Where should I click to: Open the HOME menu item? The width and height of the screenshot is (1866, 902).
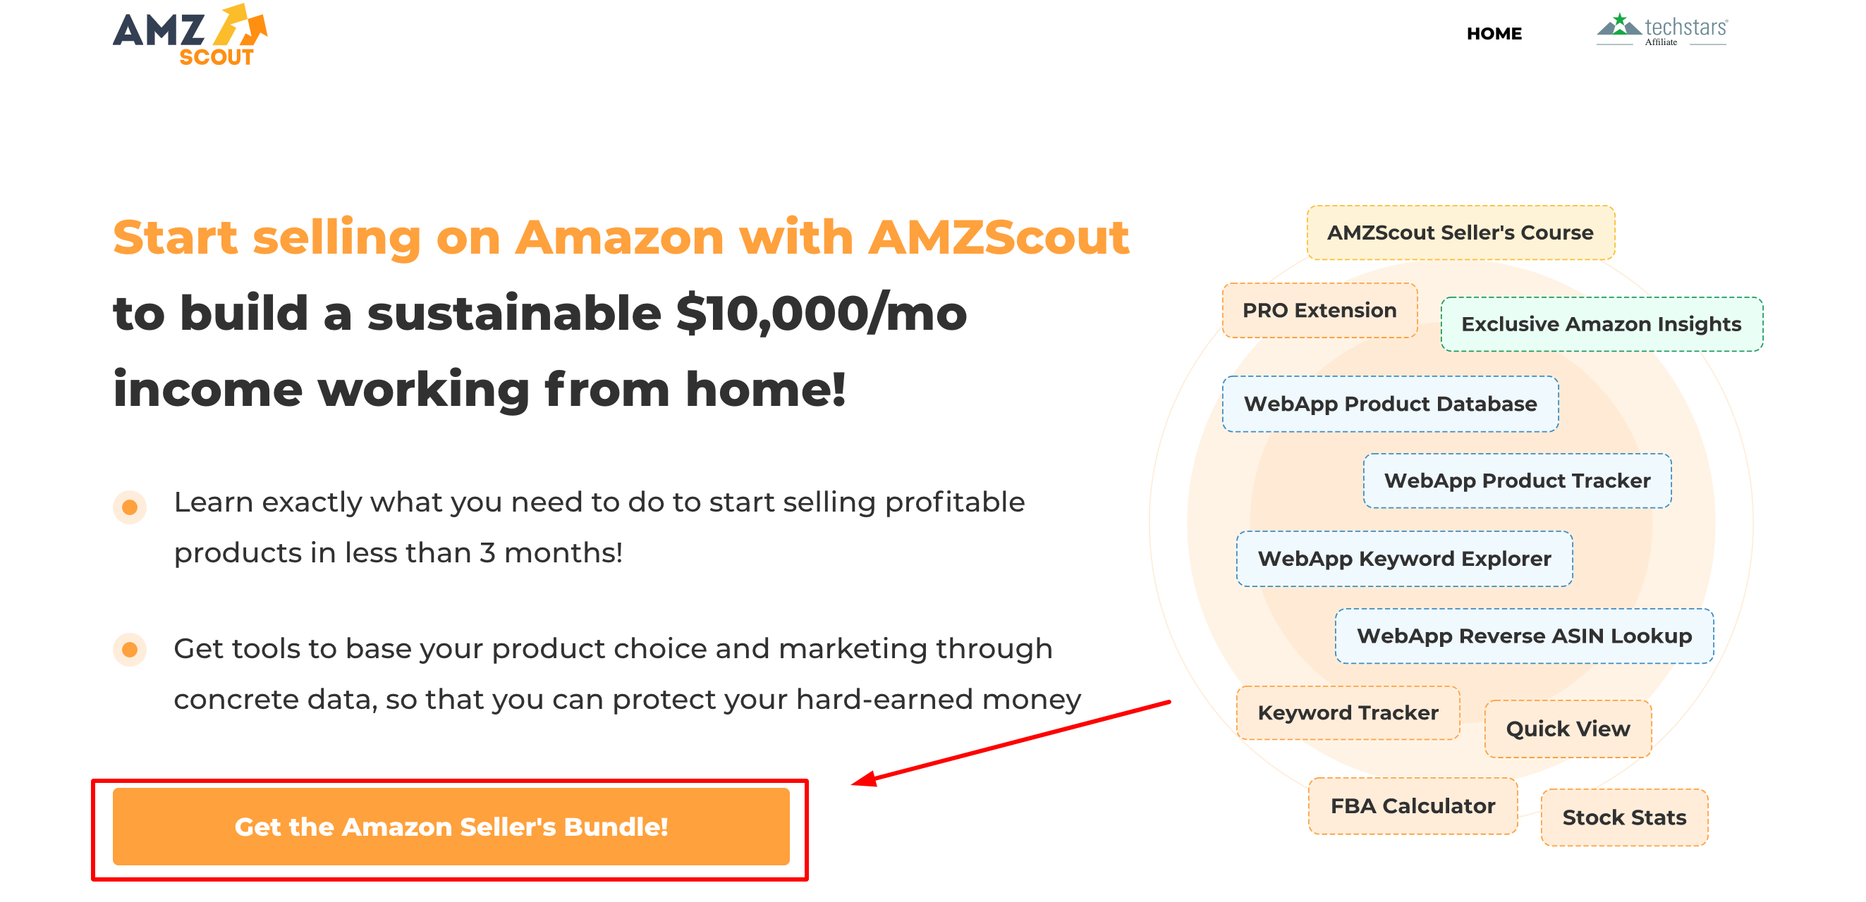[x=1494, y=33]
